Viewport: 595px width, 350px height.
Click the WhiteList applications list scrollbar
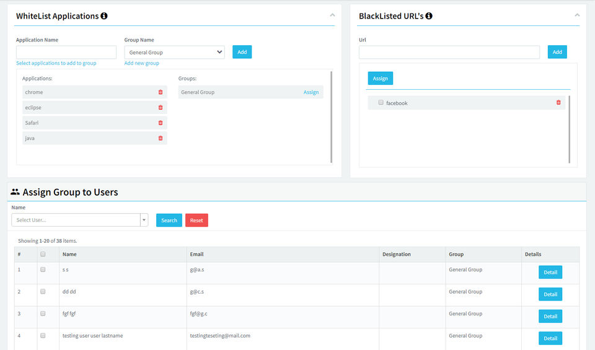331,117
